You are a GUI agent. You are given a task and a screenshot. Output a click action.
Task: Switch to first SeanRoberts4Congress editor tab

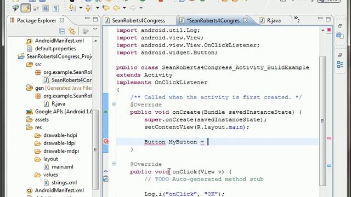(x=139, y=21)
